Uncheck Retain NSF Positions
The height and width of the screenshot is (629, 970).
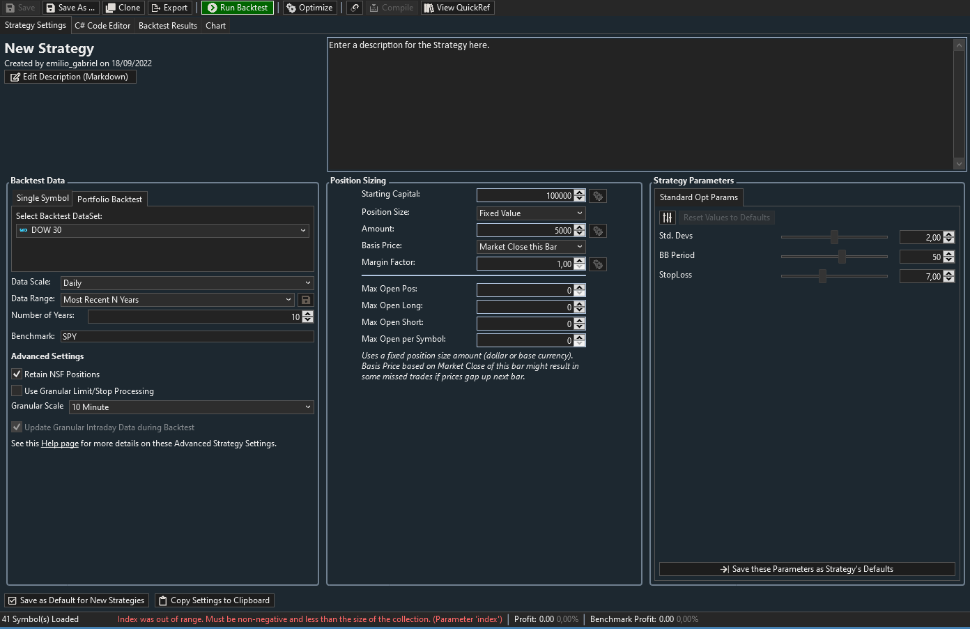tap(17, 374)
